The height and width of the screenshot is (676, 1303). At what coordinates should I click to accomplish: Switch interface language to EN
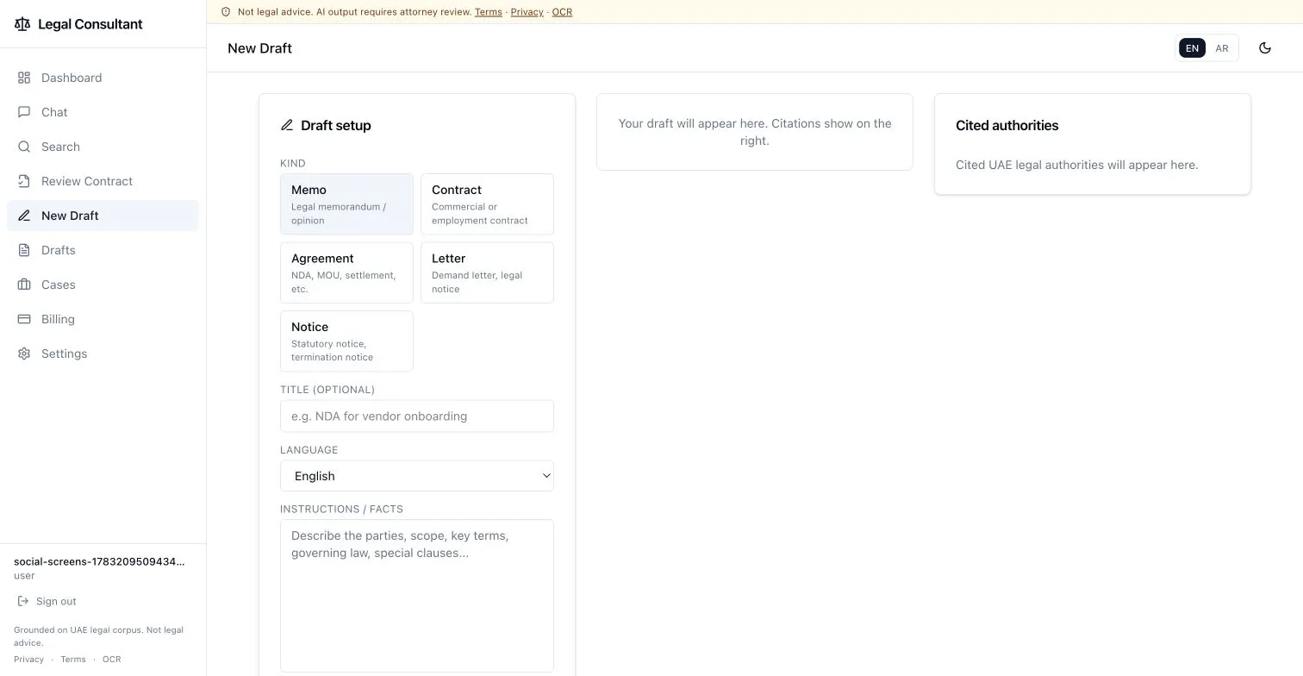click(x=1193, y=48)
